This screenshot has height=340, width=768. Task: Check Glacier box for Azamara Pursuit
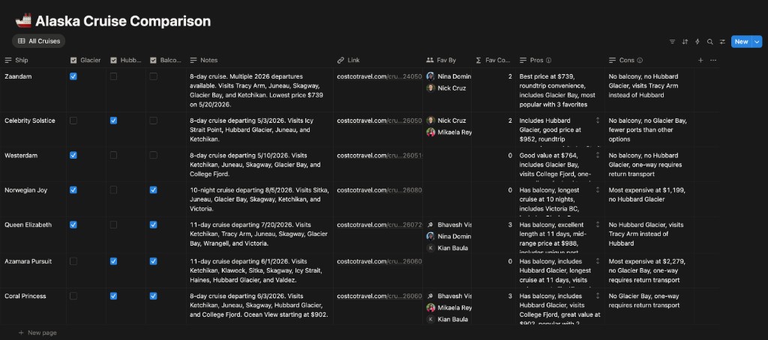73,261
